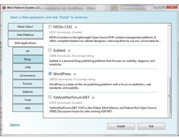The image size is (179, 138).
Task: Maximize the Web Platform Installer window
Action: [x=163, y=7]
